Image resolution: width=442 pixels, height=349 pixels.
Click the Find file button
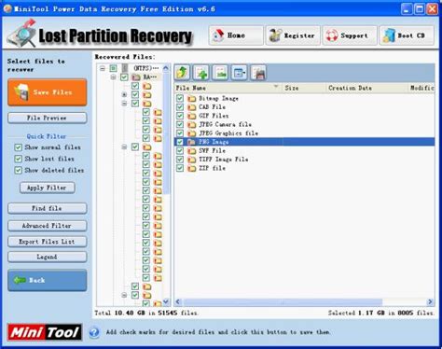(x=48, y=208)
